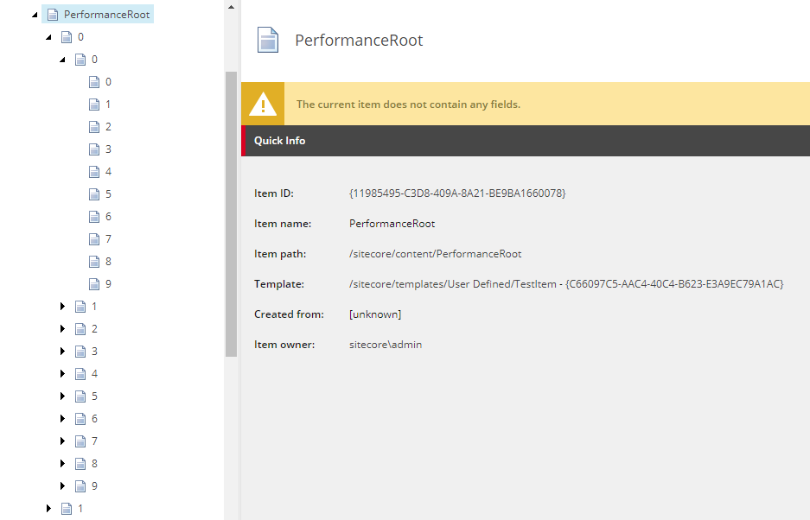
Task: Click the icon of the last node 1 directly under PerformanceRoot
Action: [x=67, y=509]
